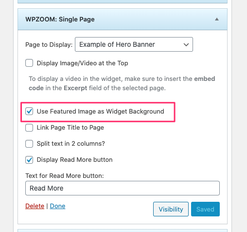This screenshot has height=232, width=247.
Task: Disable the Display Read More button checkbox
Action: pos(29,160)
